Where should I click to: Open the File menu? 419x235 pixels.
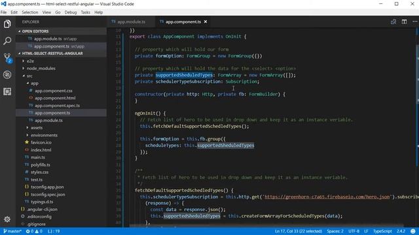pos(3,12)
